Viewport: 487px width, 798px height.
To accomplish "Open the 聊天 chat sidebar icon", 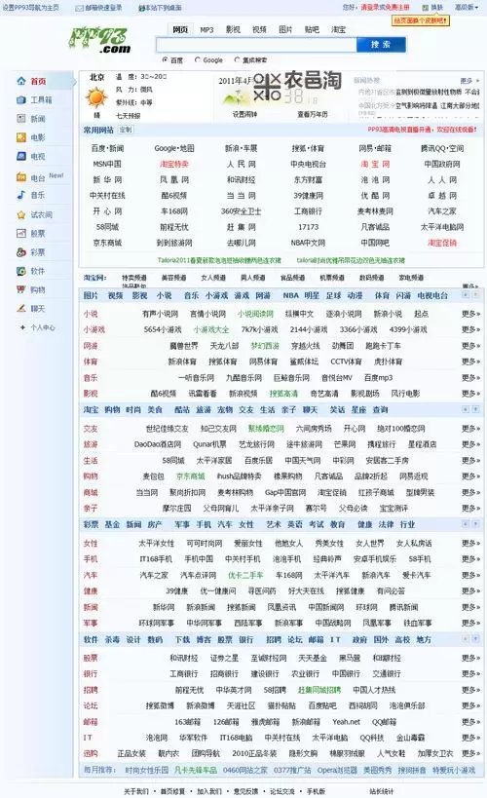I will click(x=20, y=309).
